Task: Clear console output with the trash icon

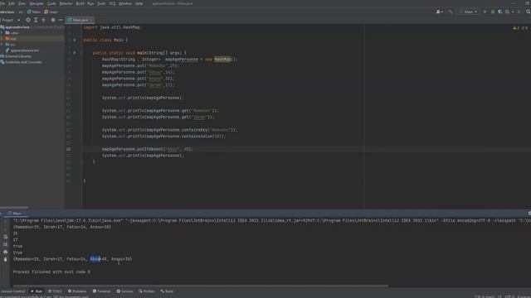Action: click(5, 259)
